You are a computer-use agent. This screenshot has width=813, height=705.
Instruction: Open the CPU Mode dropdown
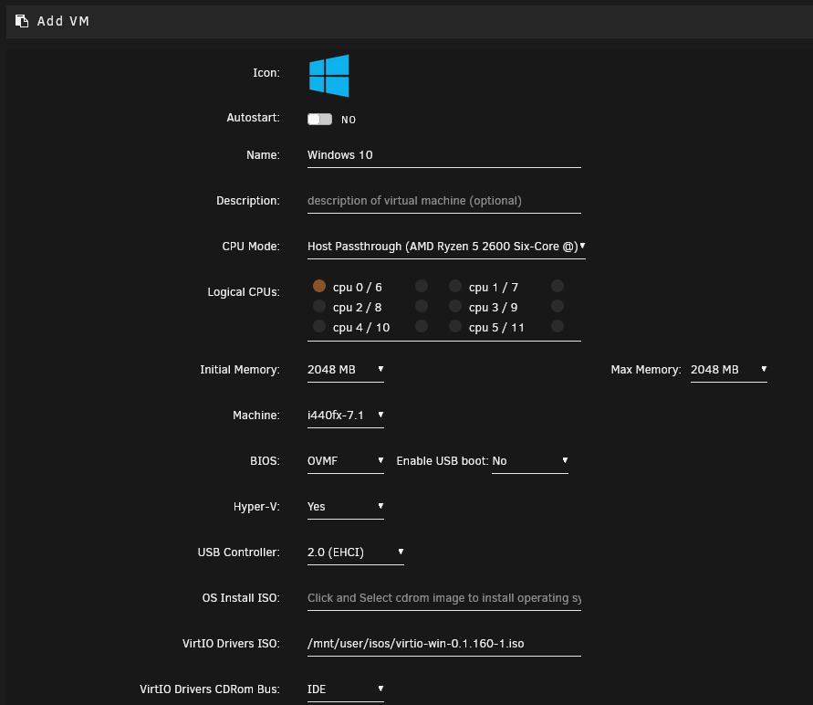(446, 247)
